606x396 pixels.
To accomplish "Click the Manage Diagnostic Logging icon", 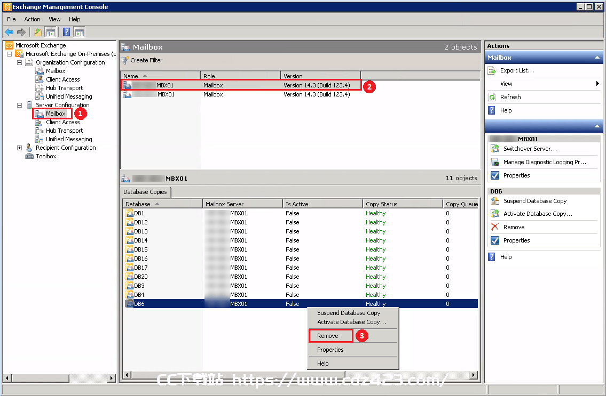I will [x=495, y=162].
